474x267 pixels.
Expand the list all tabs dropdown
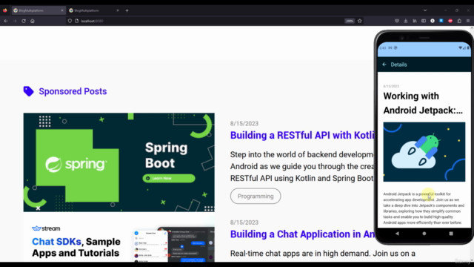click(x=425, y=10)
